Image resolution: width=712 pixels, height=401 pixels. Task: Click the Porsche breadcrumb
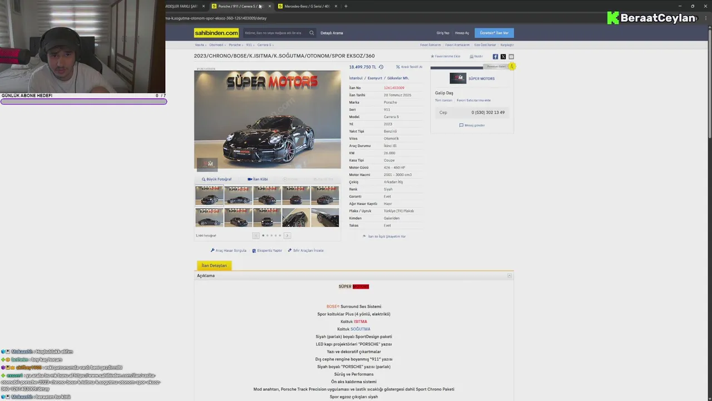[x=235, y=45]
